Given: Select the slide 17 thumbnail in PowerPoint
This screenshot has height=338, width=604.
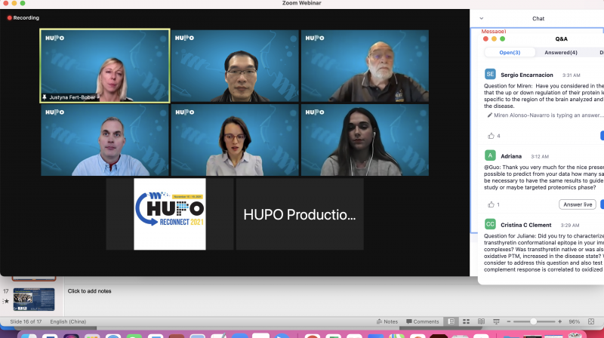Looking at the screenshot, I should pyautogui.click(x=34, y=299).
